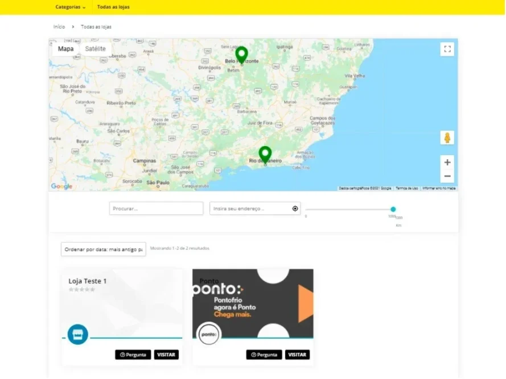Click Campinas label on the map

(x=144, y=160)
